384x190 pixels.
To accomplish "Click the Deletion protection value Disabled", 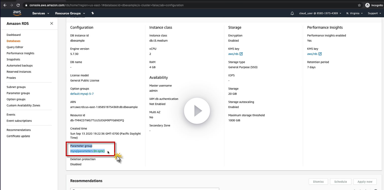I will coord(76,164).
